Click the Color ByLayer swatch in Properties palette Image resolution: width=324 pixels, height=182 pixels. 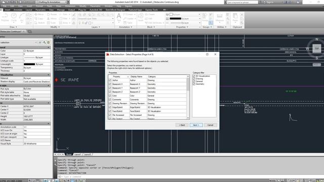tap(25, 51)
